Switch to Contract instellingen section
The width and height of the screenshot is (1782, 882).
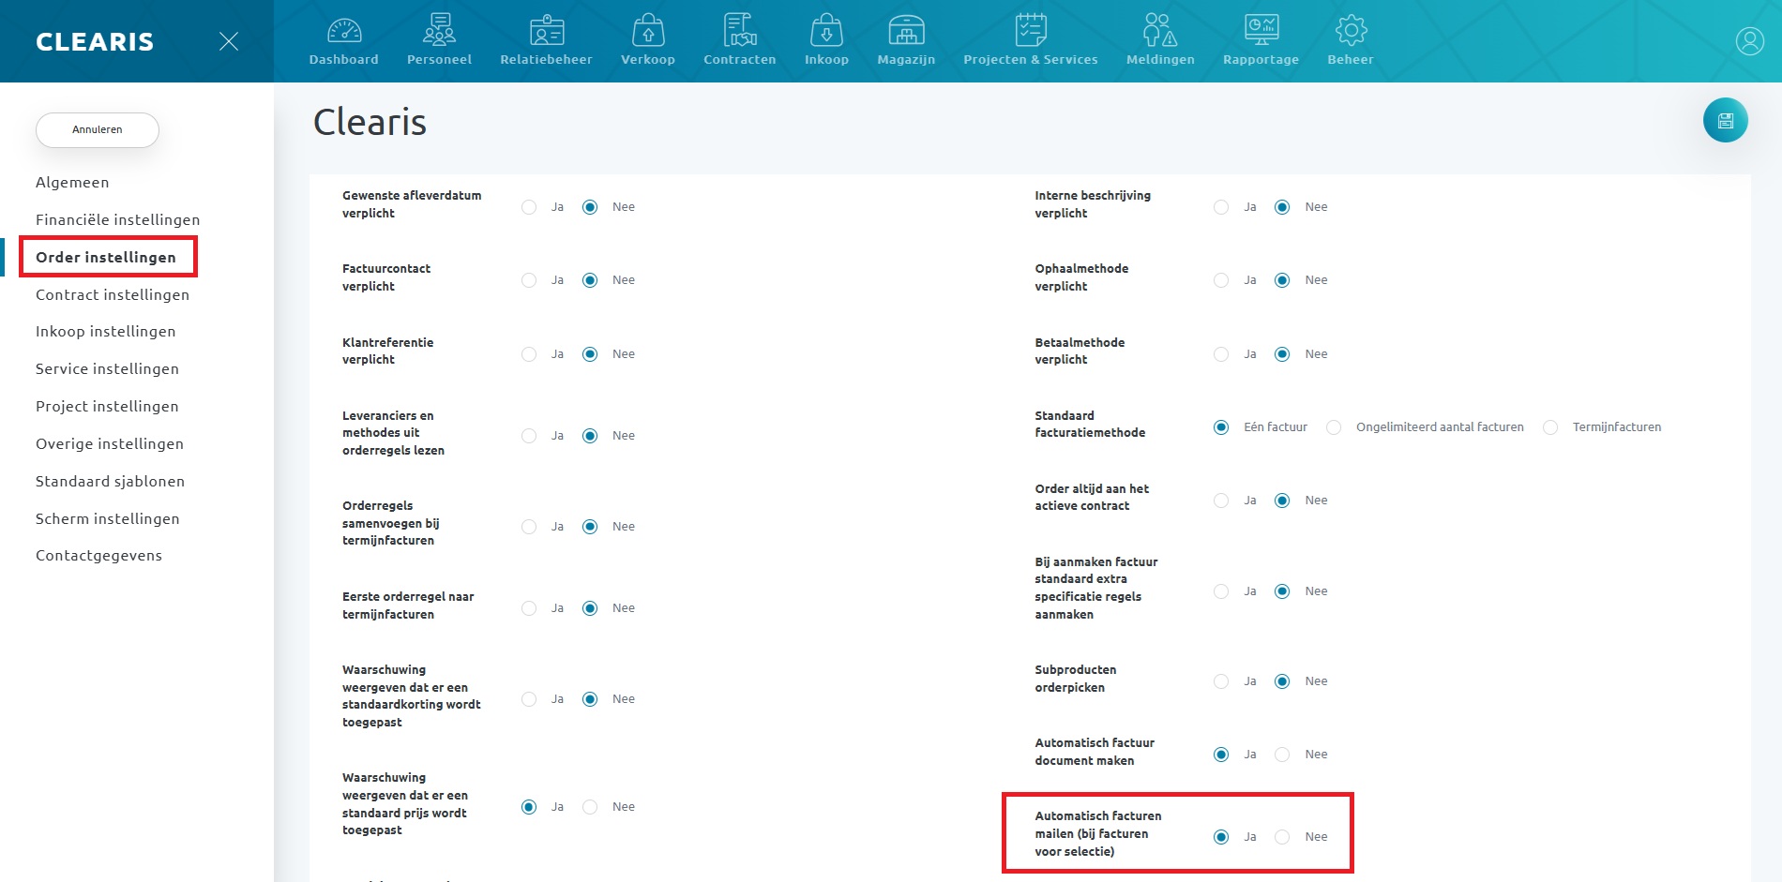click(113, 294)
